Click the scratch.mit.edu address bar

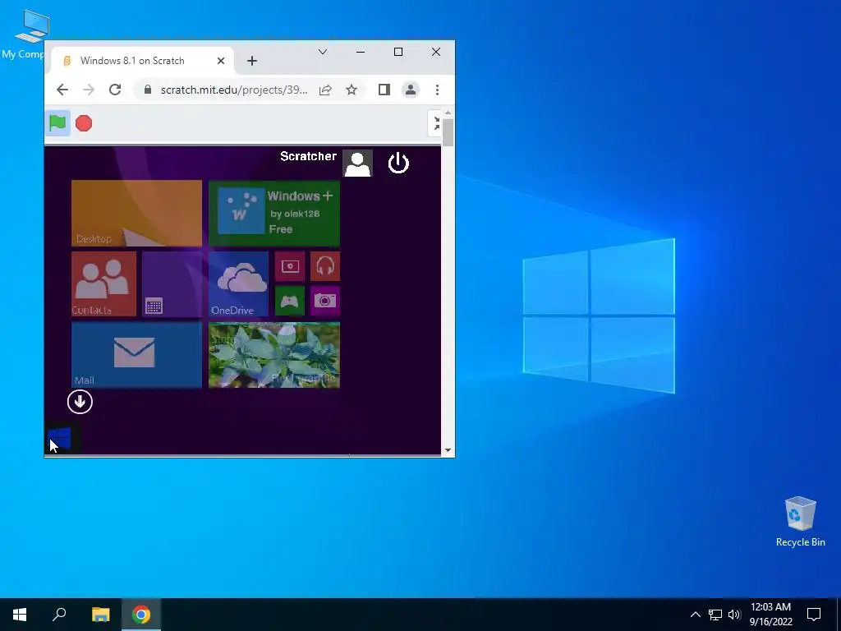(x=234, y=90)
